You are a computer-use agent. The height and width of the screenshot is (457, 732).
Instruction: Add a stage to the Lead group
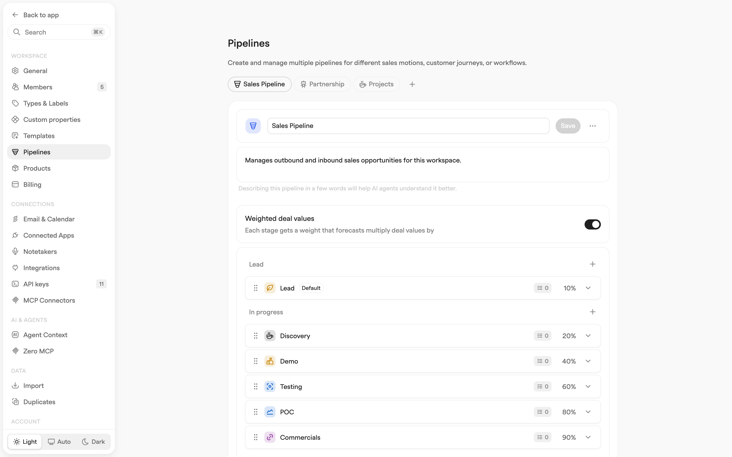click(x=592, y=264)
